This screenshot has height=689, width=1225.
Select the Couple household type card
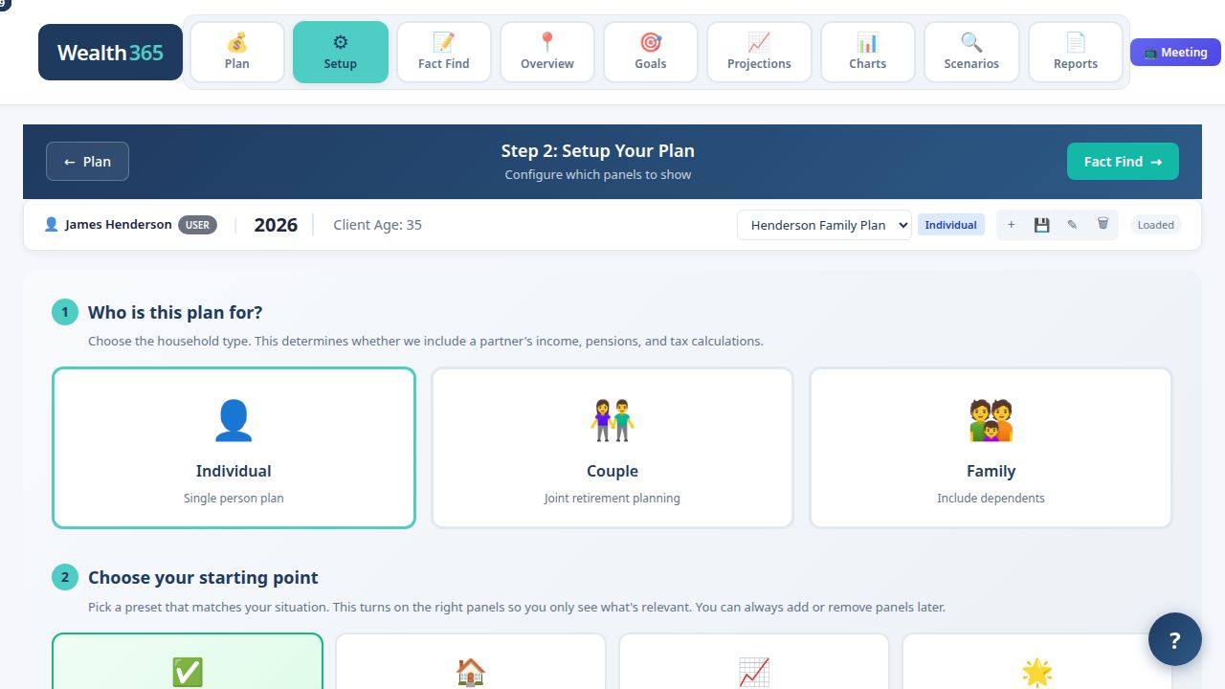click(612, 447)
